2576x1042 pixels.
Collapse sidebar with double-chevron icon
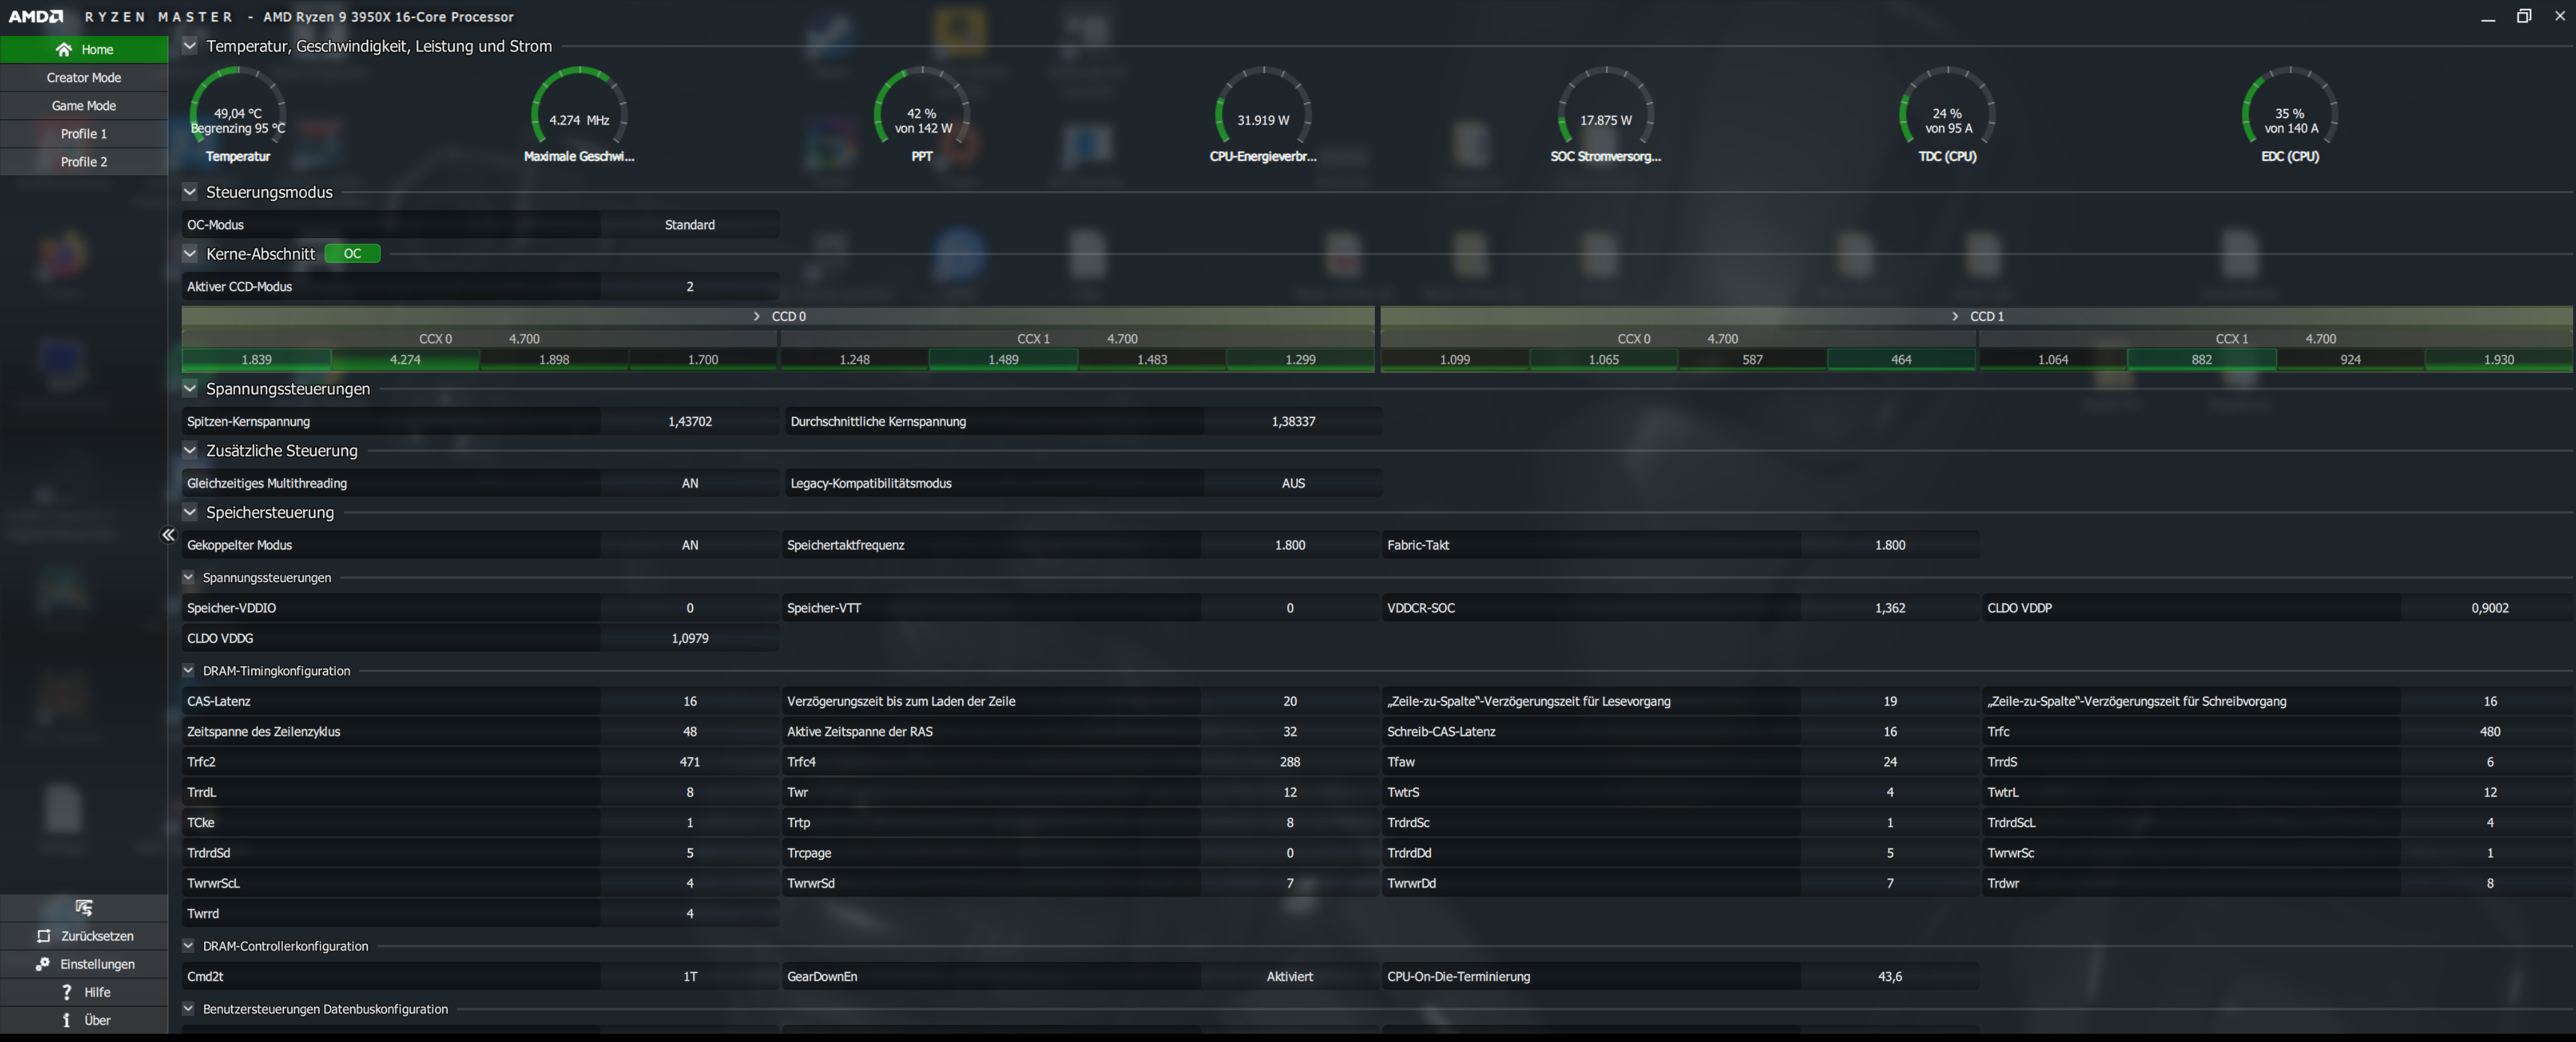(168, 535)
